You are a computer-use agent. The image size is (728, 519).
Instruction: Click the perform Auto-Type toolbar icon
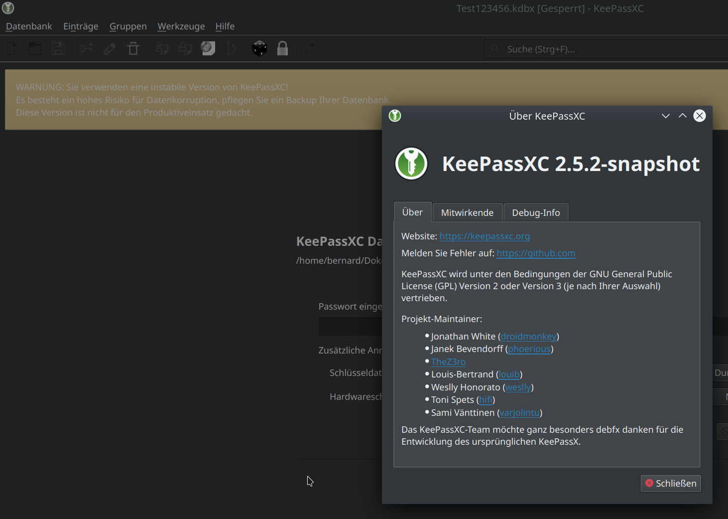[231, 48]
